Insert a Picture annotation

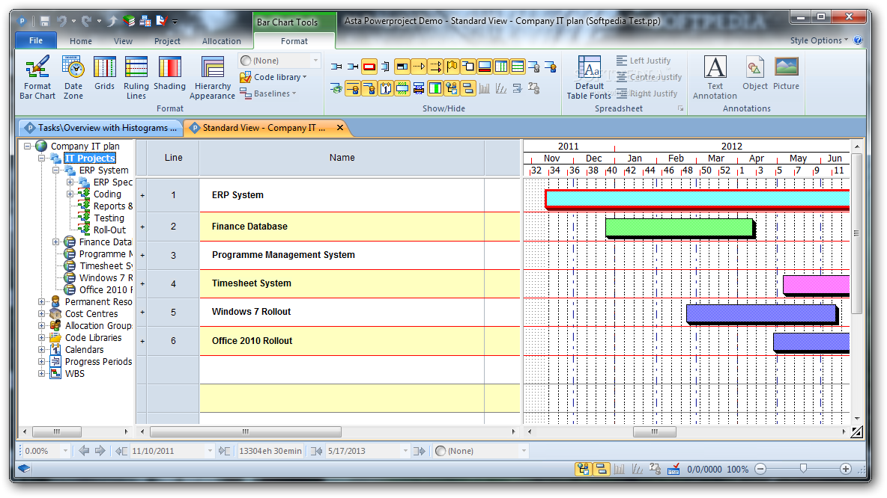point(787,73)
